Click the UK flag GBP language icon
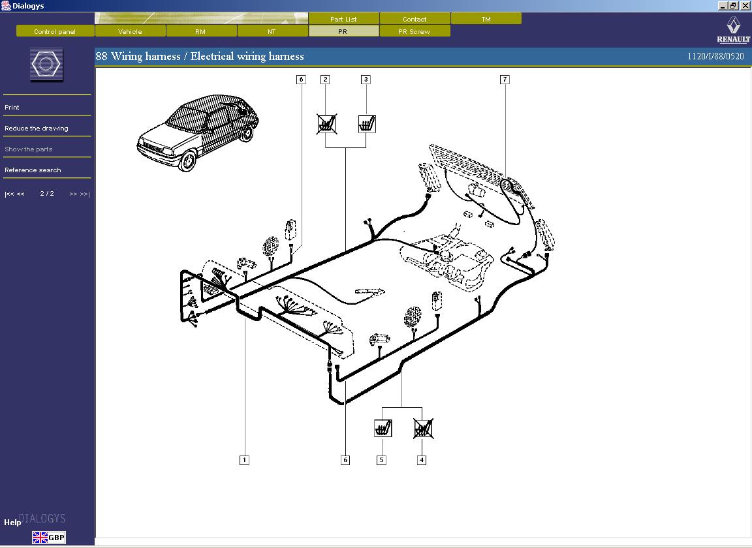Image resolution: width=752 pixels, height=548 pixels. 48,538
